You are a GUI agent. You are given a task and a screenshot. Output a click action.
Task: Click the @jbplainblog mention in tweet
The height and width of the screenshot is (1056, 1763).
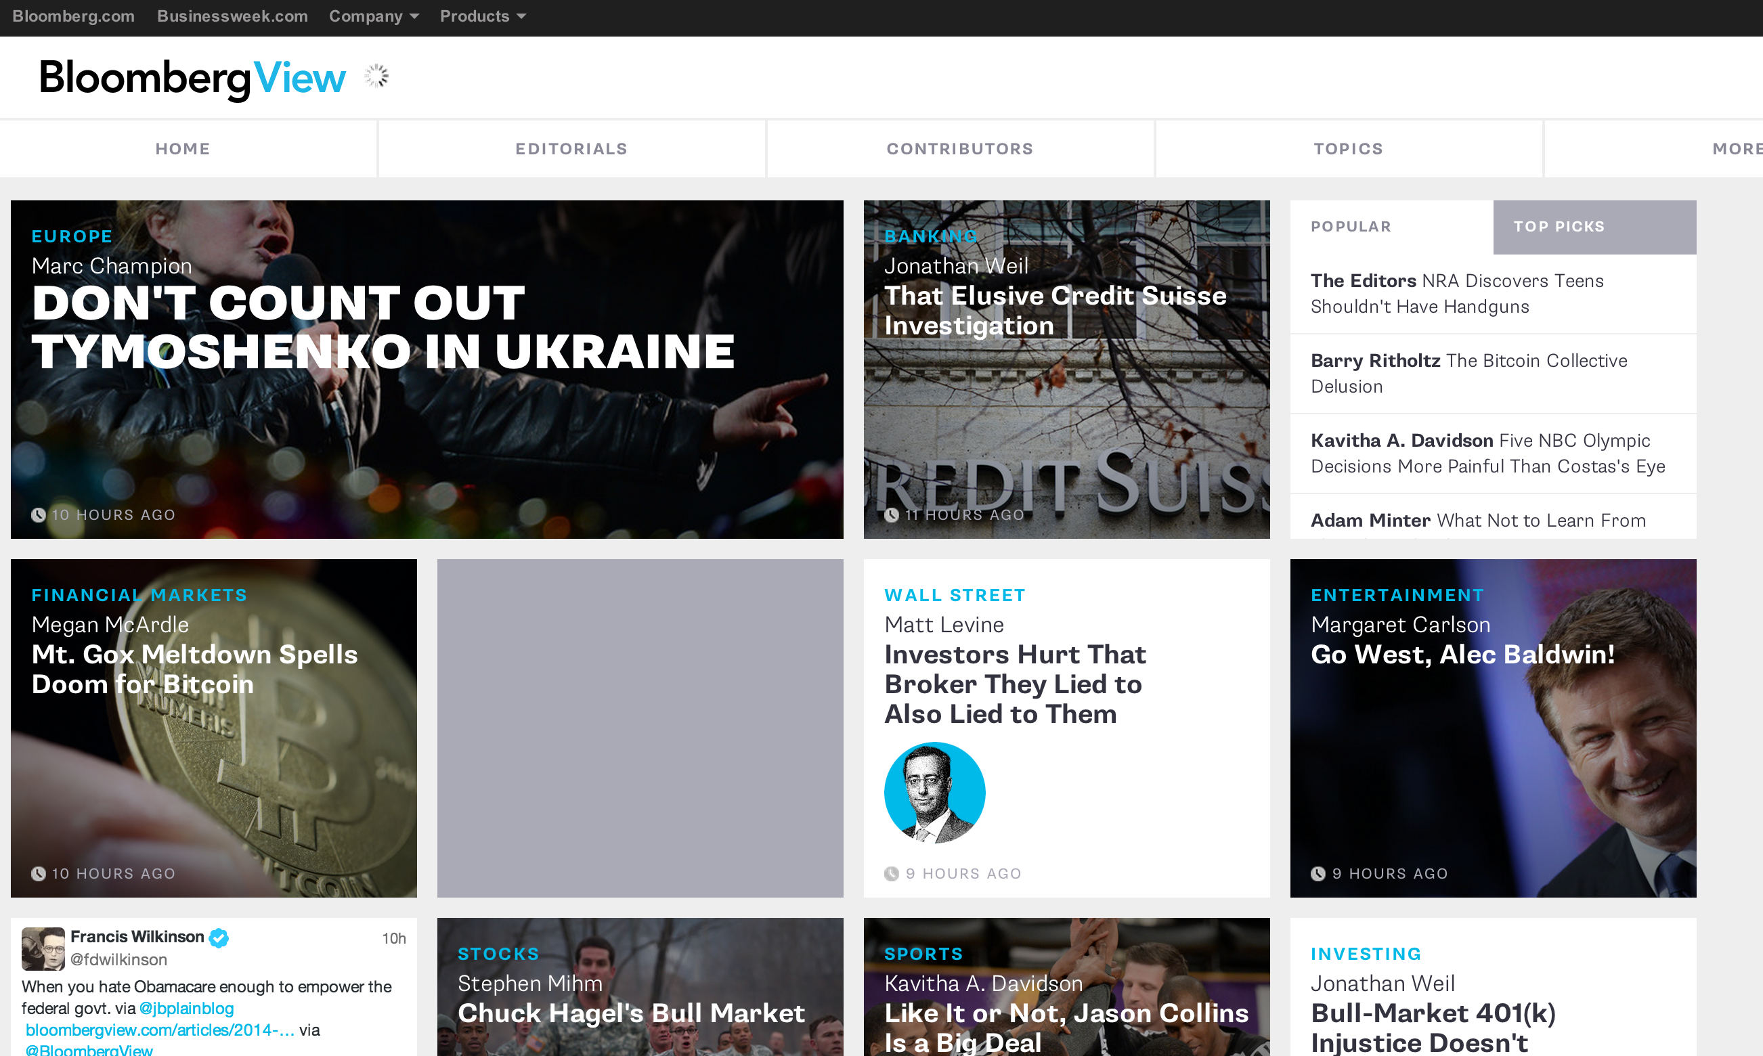(x=186, y=1009)
